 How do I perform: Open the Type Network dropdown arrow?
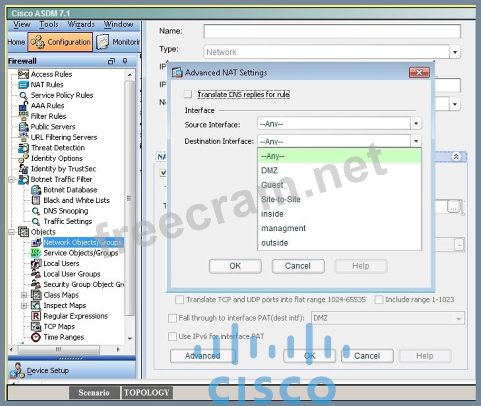point(455,52)
